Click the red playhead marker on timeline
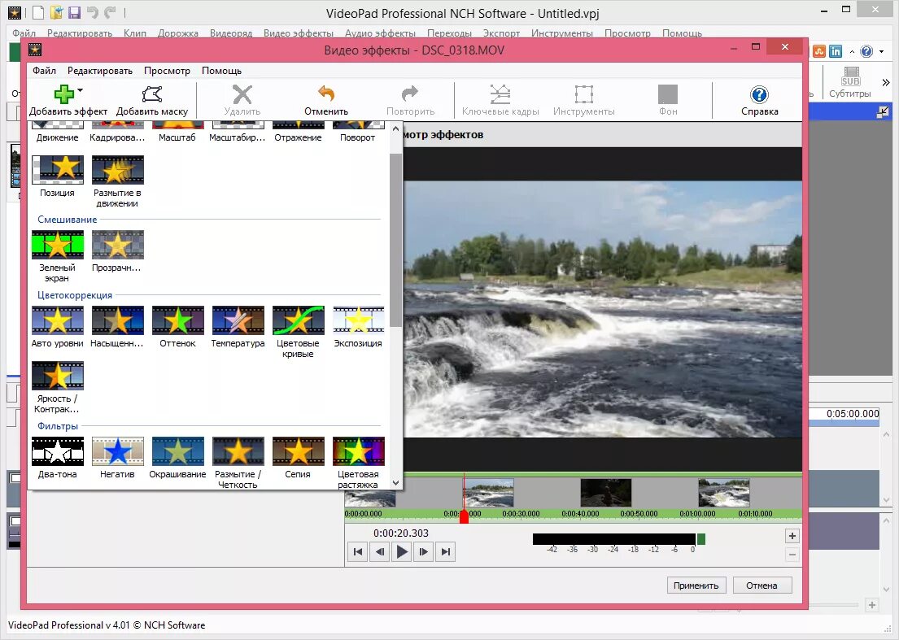 point(464,516)
